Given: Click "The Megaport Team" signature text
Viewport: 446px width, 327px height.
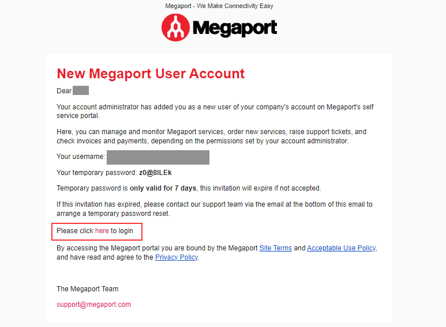Looking at the screenshot, I should click(x=87, y=289).
